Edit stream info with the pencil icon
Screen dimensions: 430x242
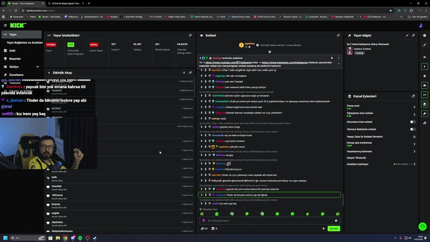click(x=407, y=35)
